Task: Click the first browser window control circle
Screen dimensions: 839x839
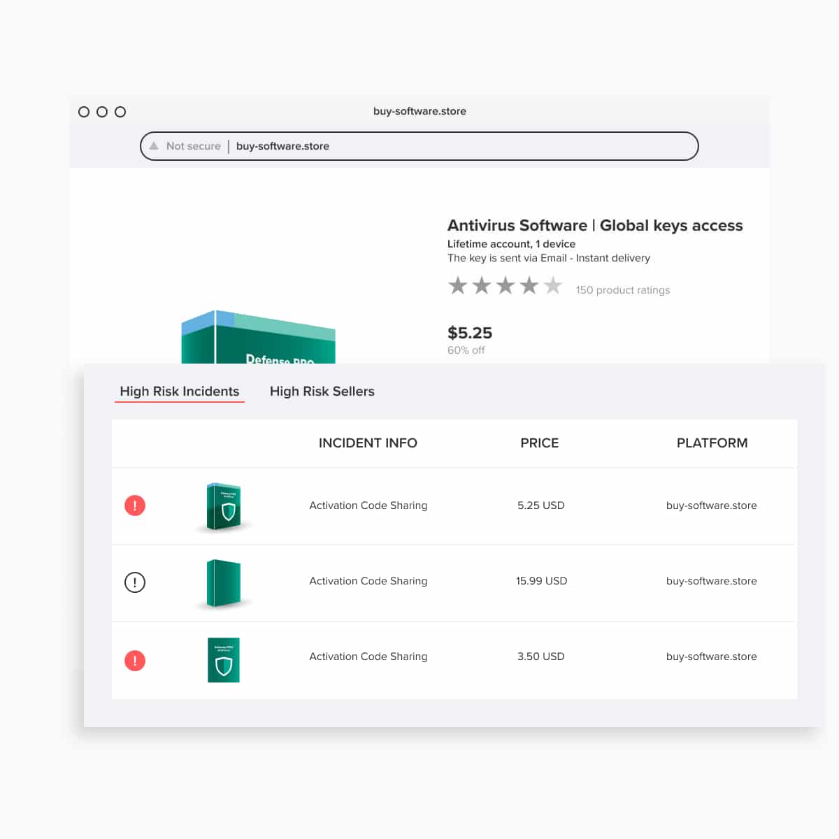Action: coord(84,112)
